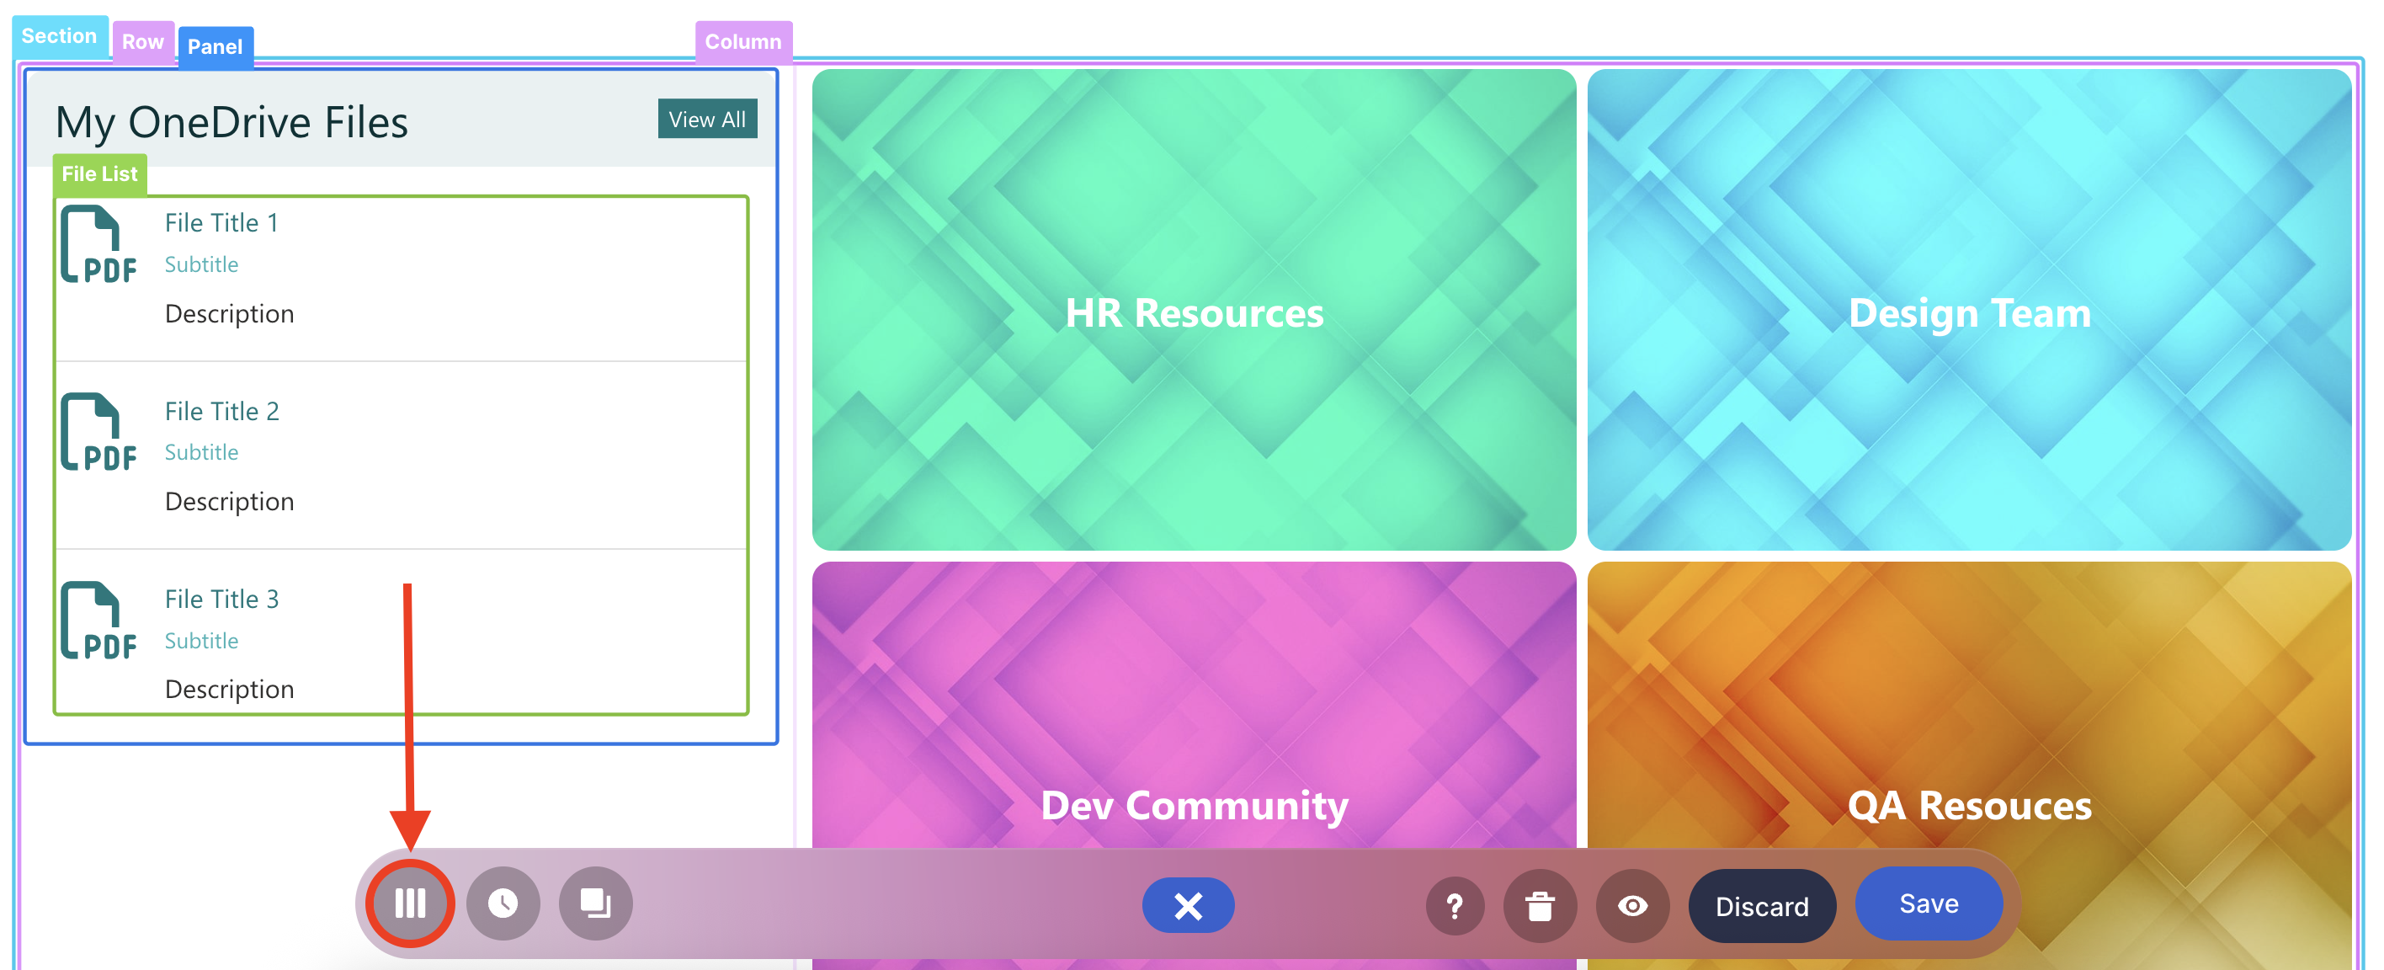Click the View All button
The height and width of the screenshot is (970, 2384).
pyautogui.click(x=707, y=120)
